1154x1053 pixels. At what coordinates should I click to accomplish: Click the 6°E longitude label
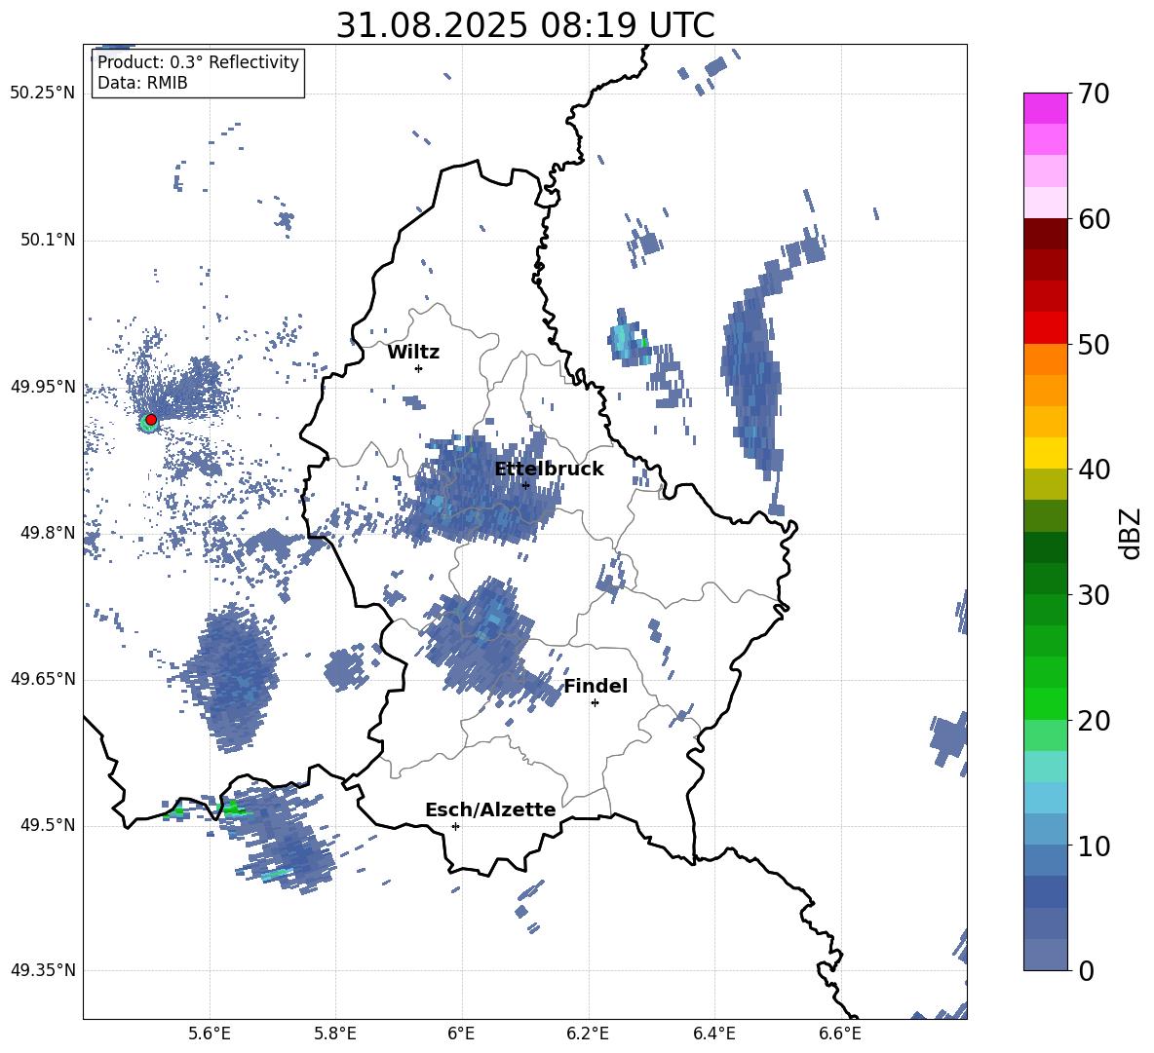[461, 1034]
